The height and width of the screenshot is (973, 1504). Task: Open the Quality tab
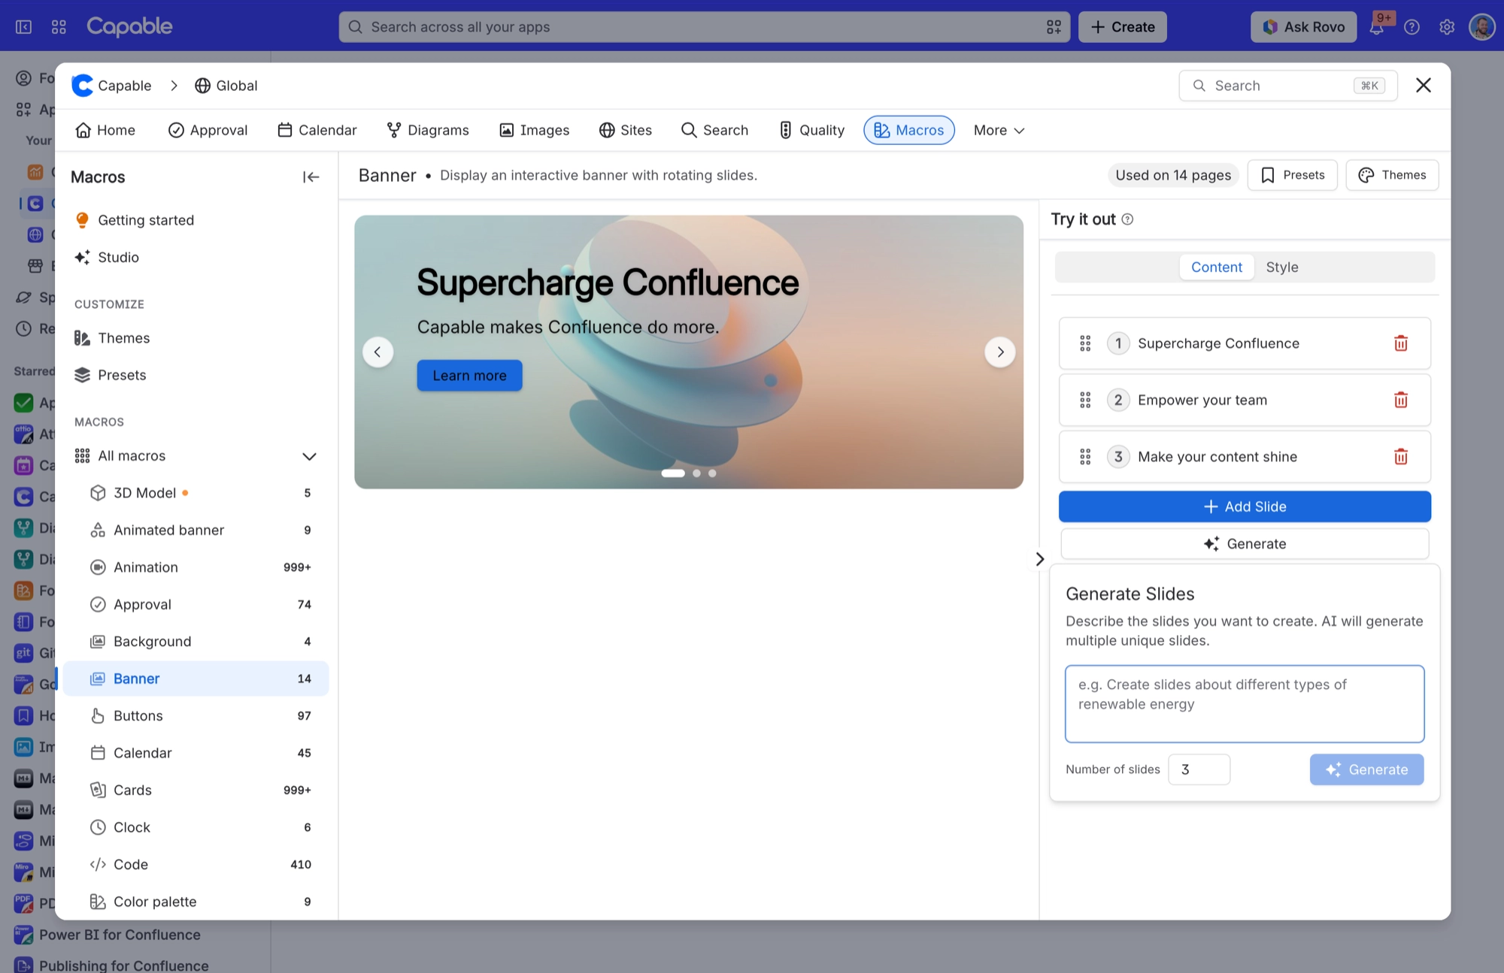point(811,130)
